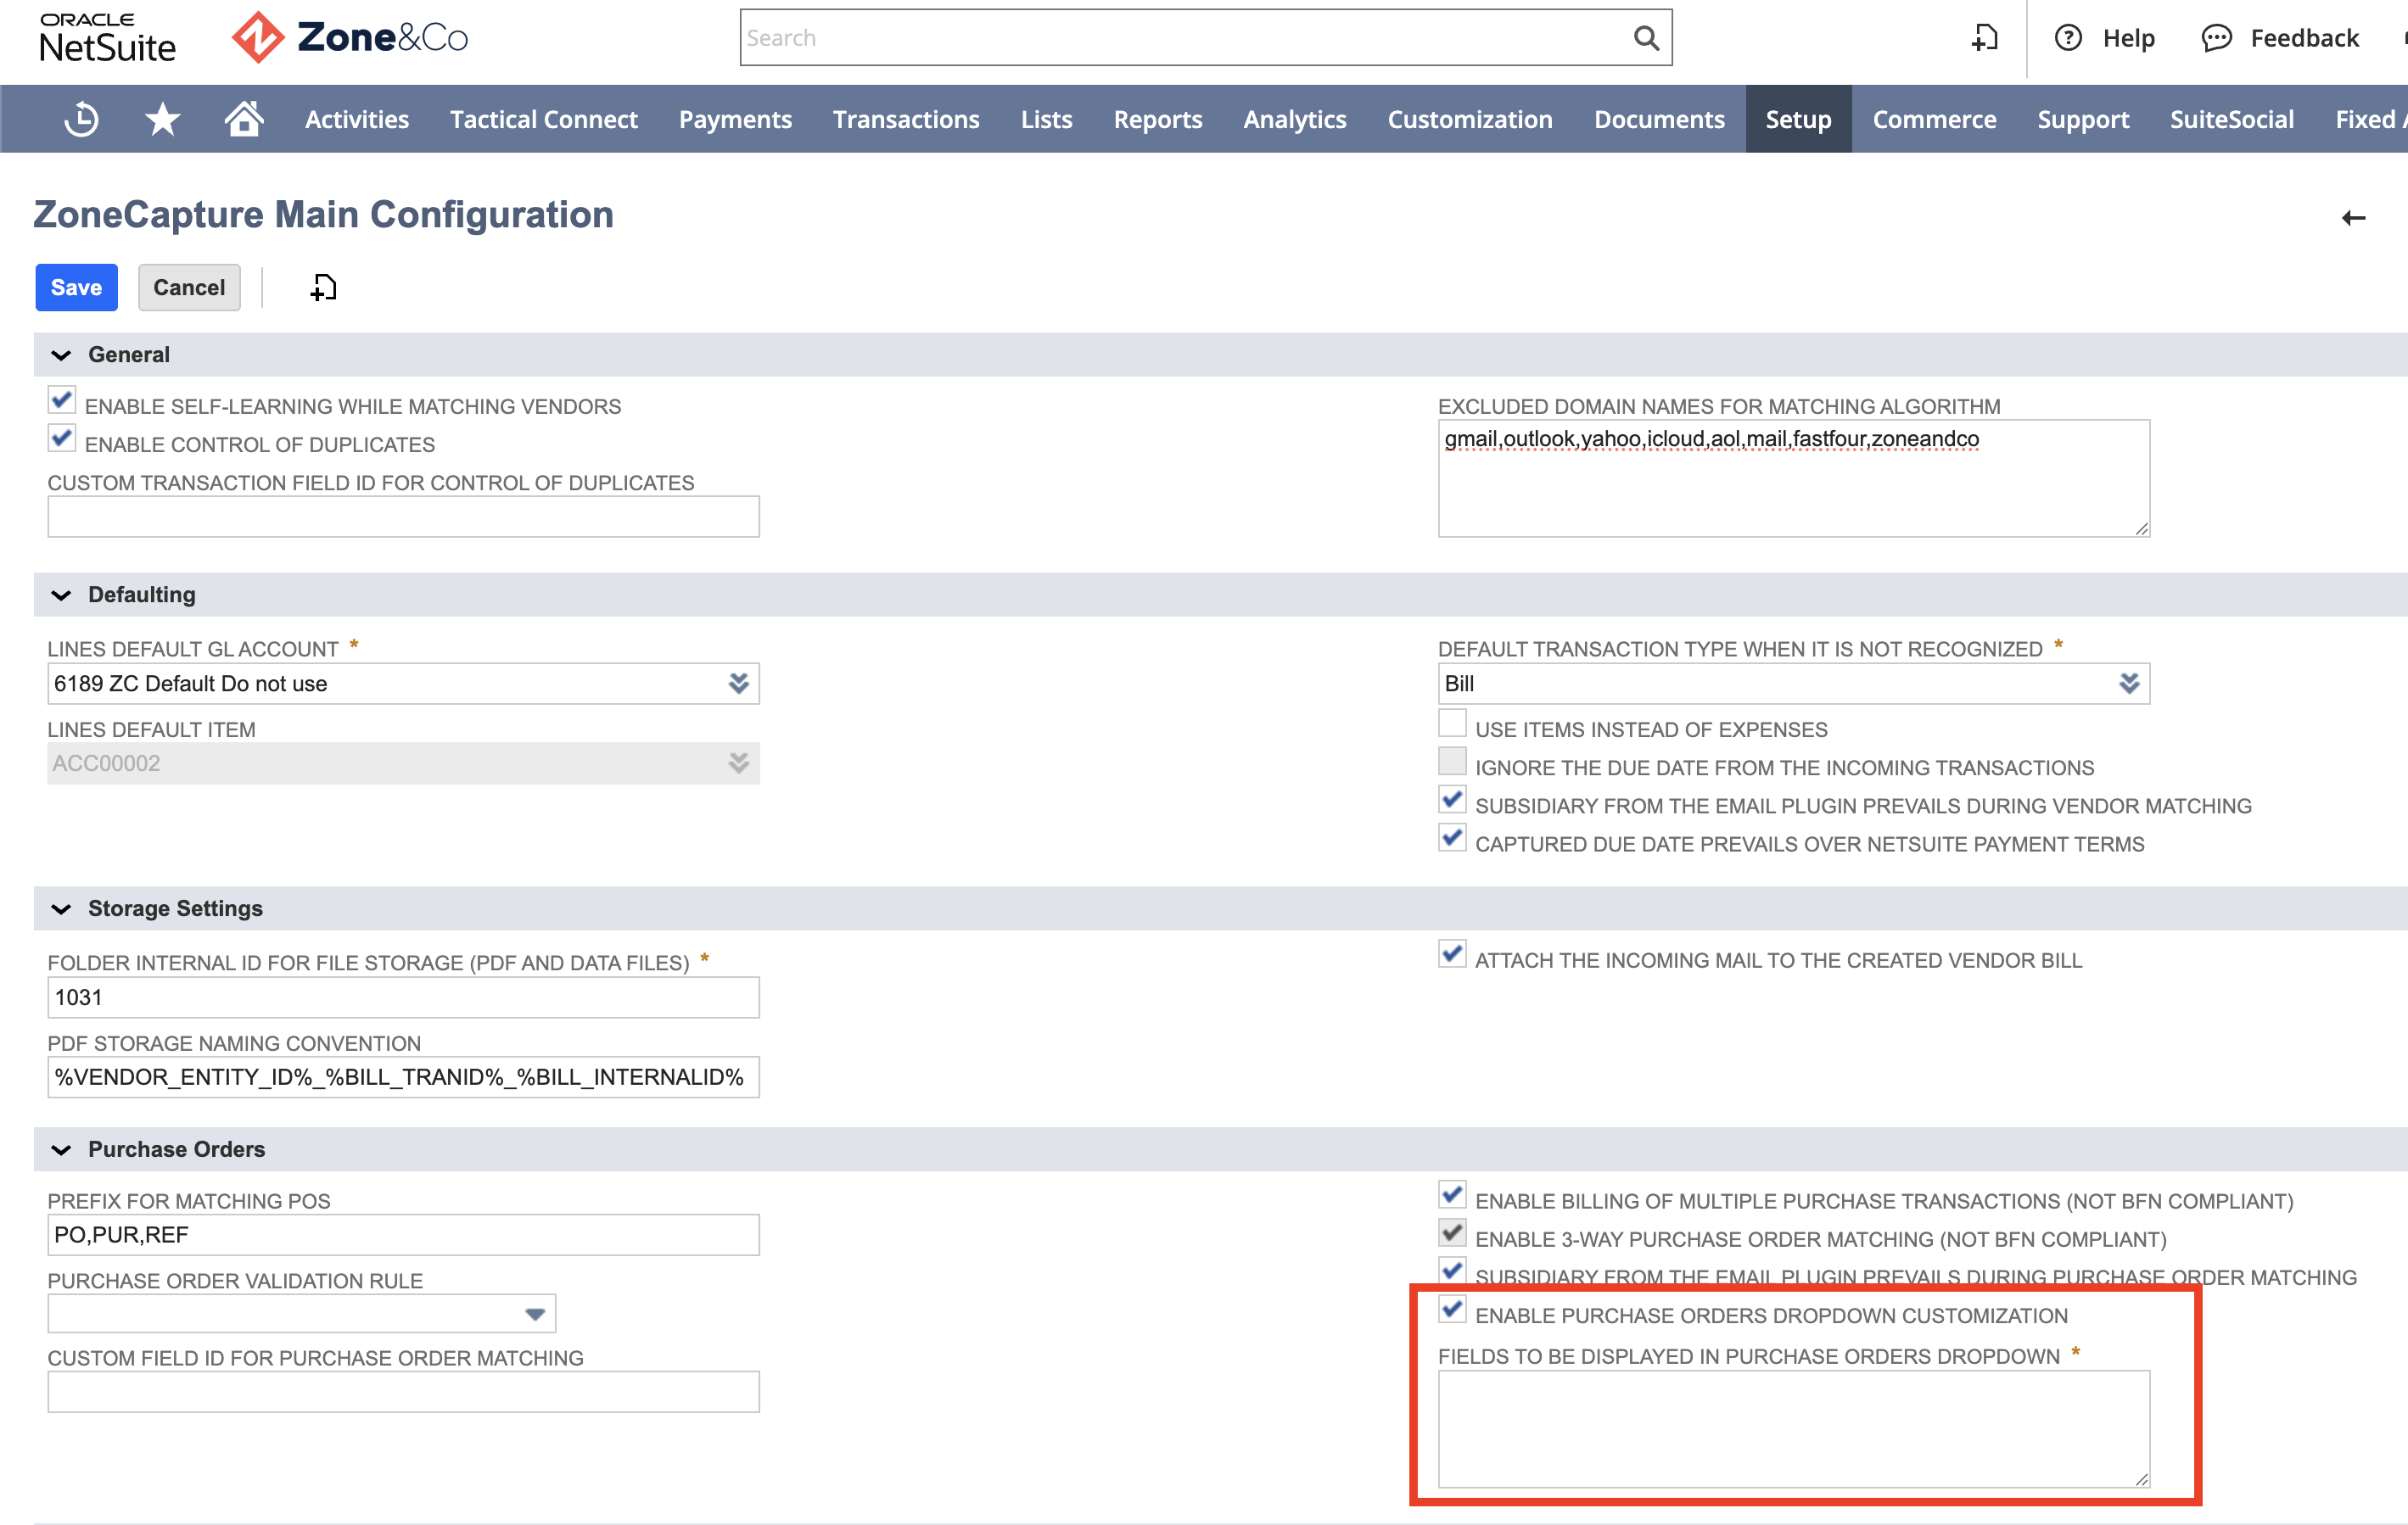Click the search magnifier icon
This screenshot has width=2408, height=1525.
[1646, 38]
